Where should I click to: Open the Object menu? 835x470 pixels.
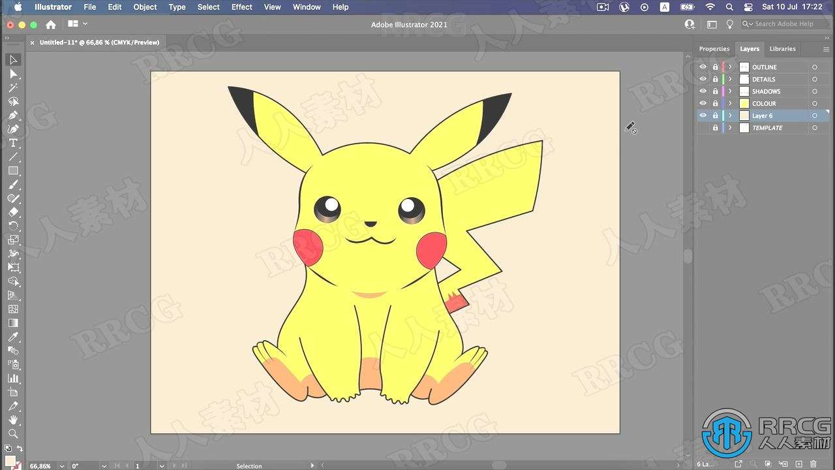(x=145, y=7)
